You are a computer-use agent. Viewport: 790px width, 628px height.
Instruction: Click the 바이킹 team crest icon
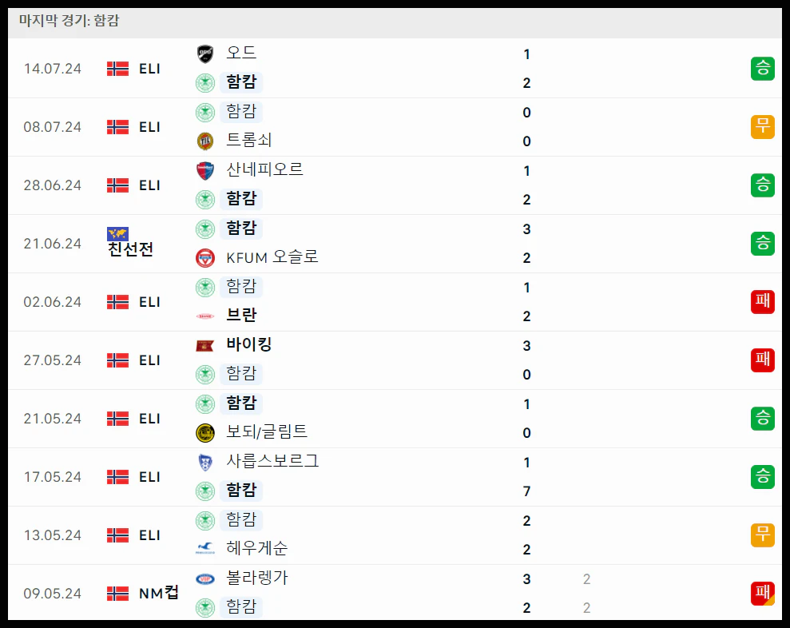pos(205,346)
